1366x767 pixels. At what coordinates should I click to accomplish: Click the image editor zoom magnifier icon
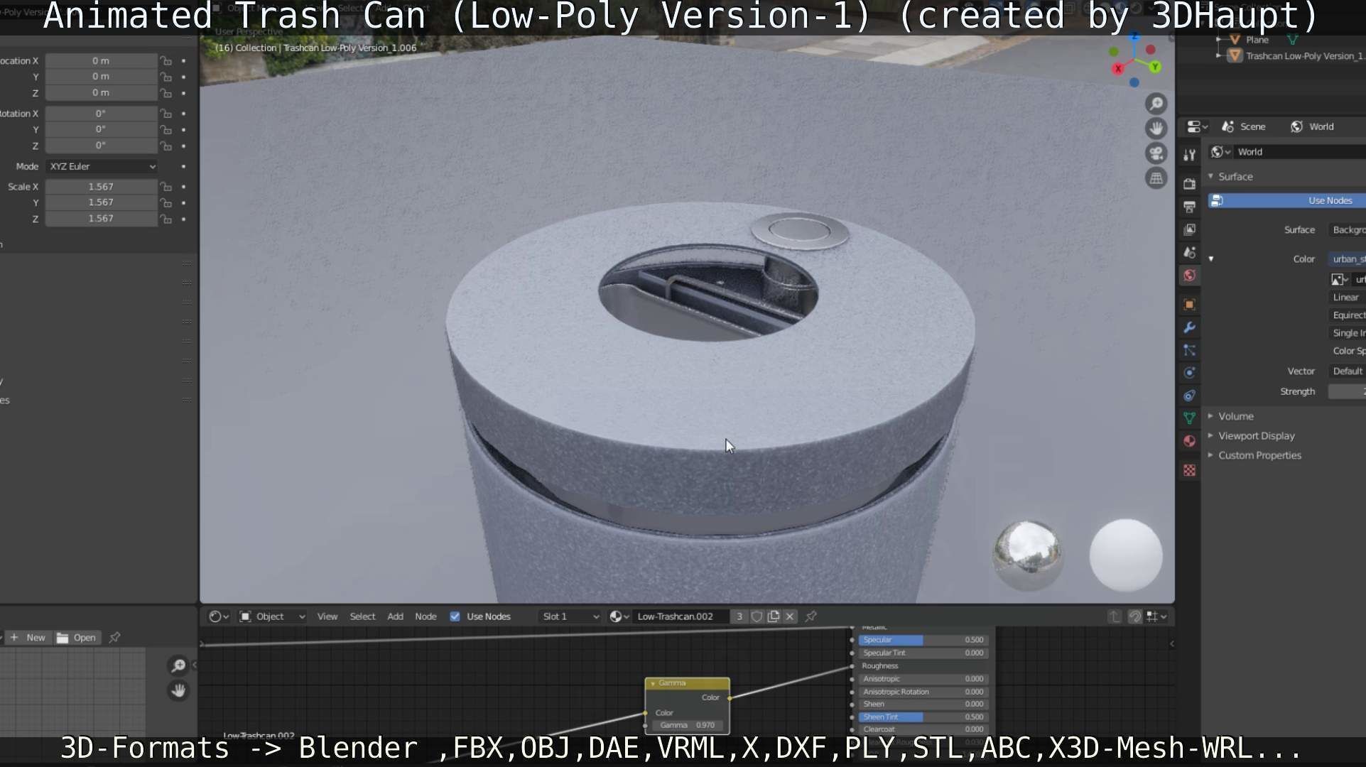click(178, 665)
